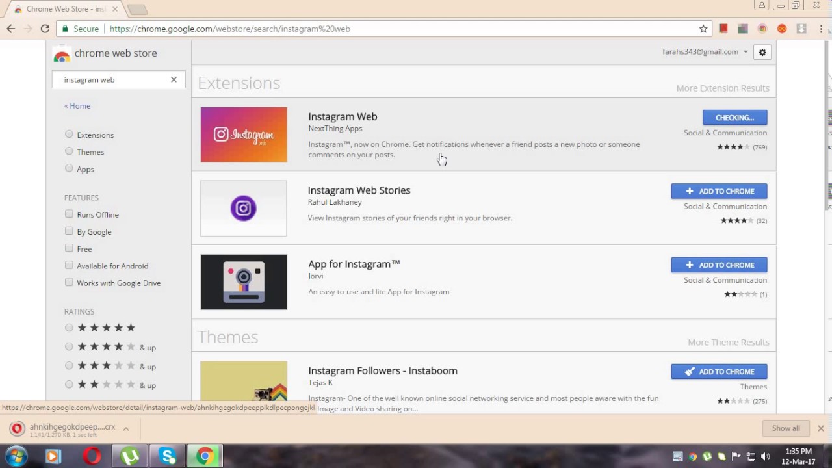
Task: Add App for Instagram to Chrome
Action: tap(719, 265)
